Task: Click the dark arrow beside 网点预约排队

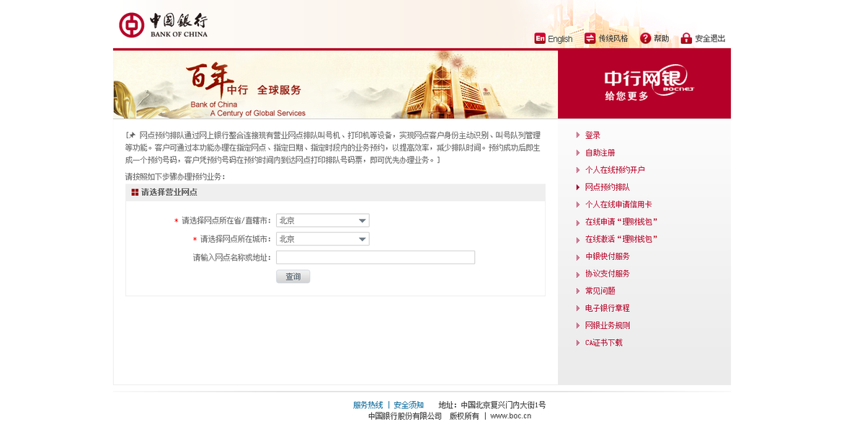Action: [578, 187]
